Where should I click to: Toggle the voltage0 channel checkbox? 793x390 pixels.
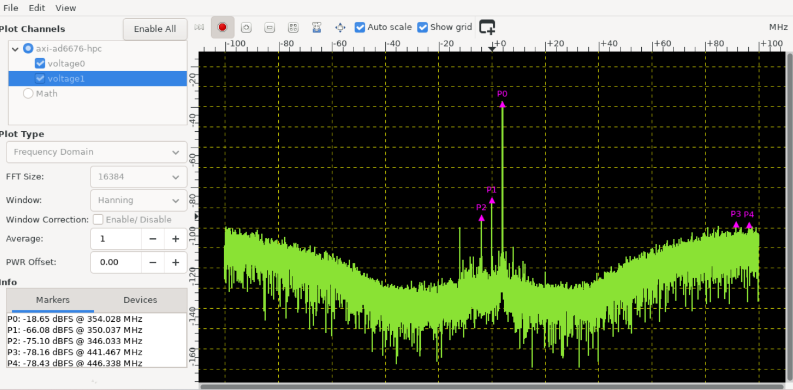(x=40, y=63)
